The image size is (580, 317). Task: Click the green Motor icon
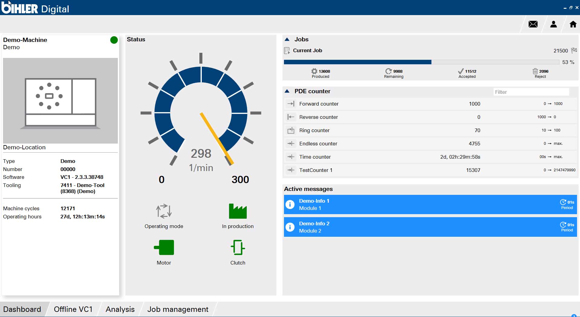coord(164,247)
